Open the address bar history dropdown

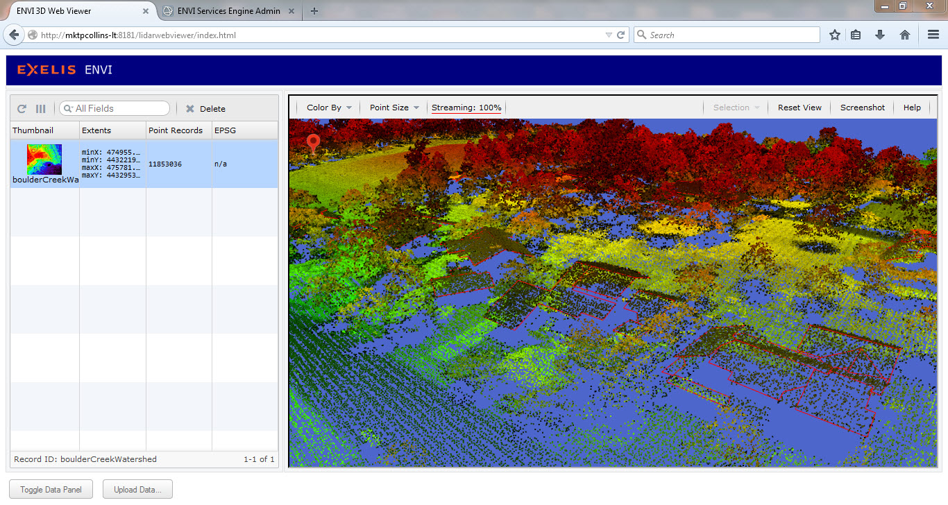click(609, 35)
